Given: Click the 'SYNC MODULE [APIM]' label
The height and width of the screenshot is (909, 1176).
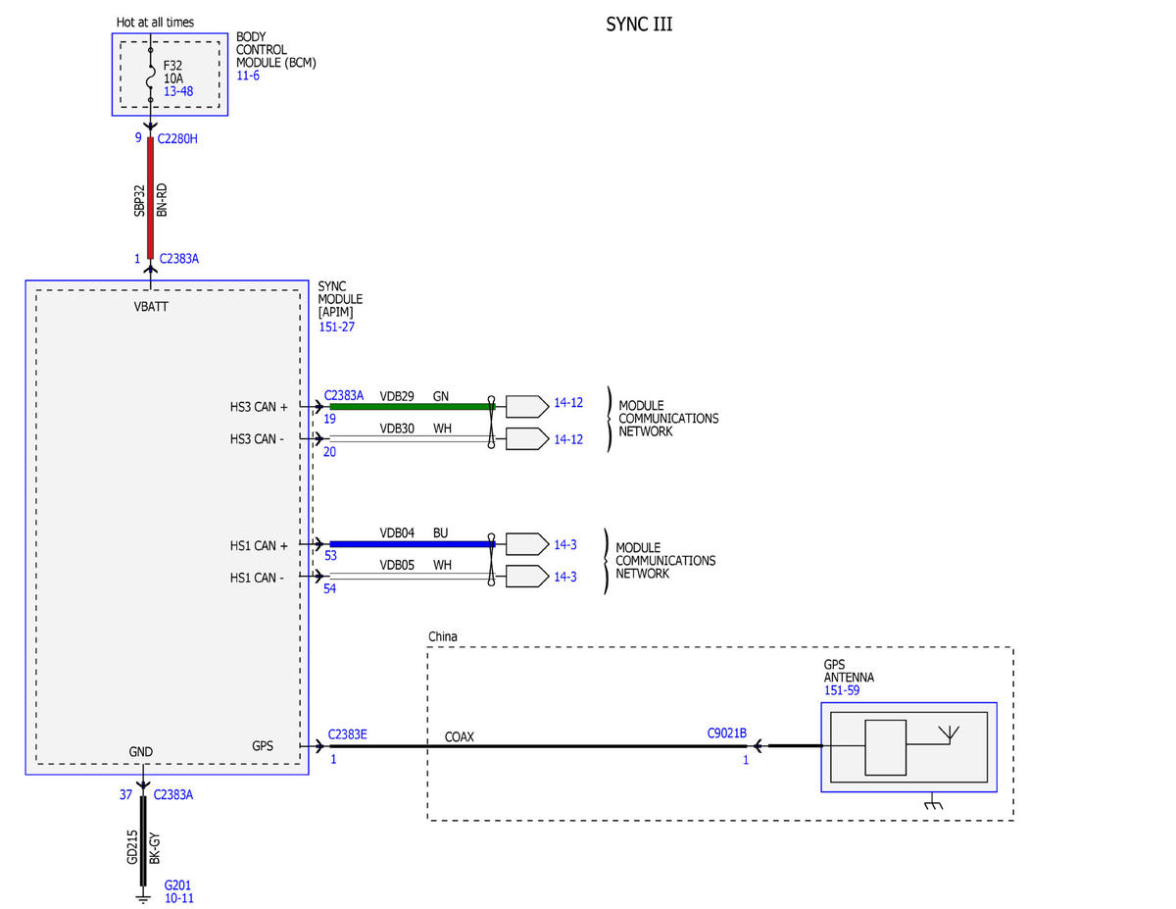Looking at the screenshot, I should [340, 299].
